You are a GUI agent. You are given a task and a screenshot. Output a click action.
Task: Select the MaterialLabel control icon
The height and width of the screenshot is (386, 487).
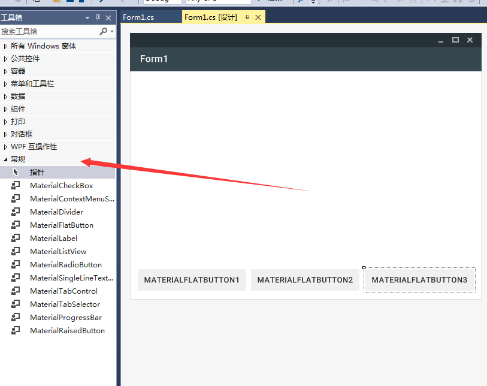[16, 239]
